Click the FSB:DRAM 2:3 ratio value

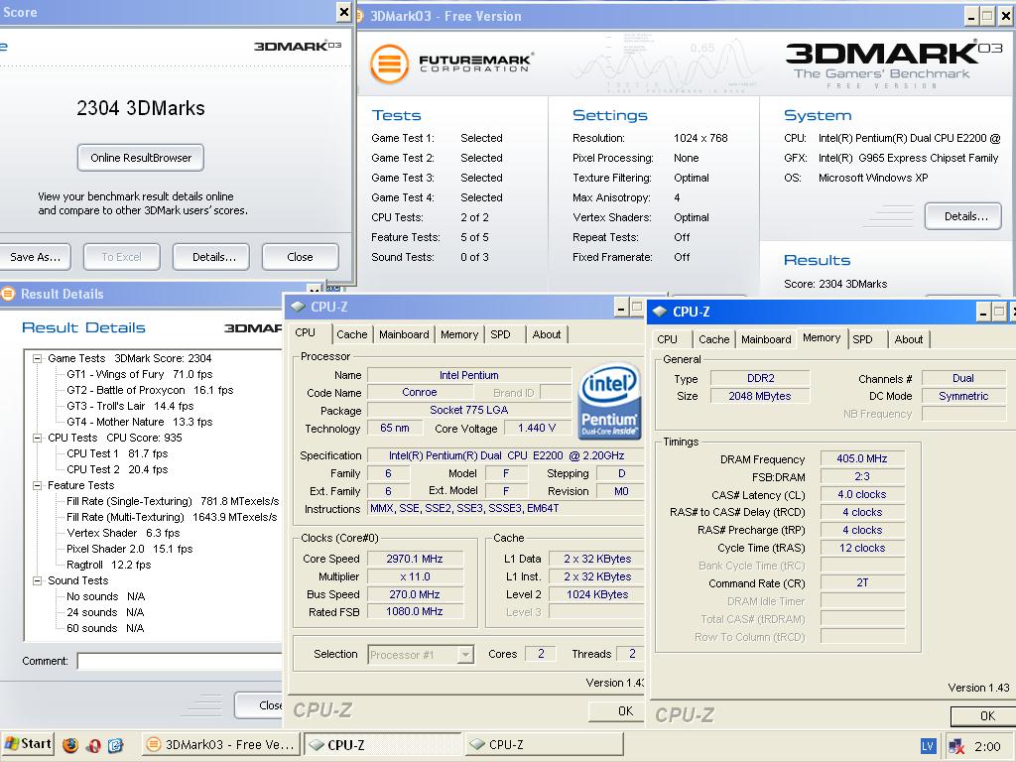click(862, 476)
